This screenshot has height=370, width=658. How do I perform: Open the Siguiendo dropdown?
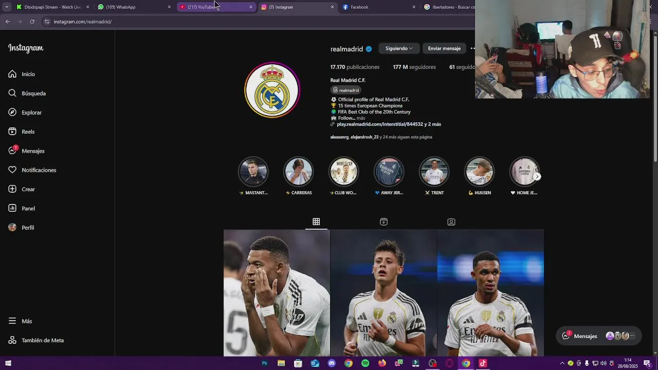click(x=399, y=48)
